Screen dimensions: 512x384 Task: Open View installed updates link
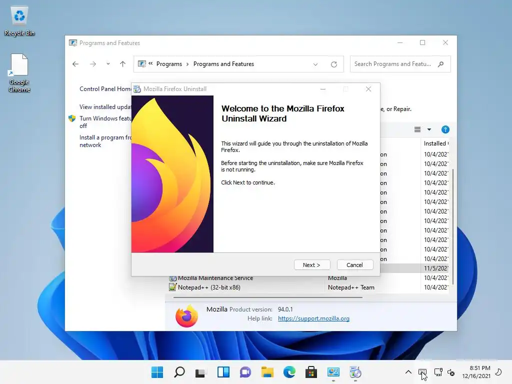coord(105,107)
